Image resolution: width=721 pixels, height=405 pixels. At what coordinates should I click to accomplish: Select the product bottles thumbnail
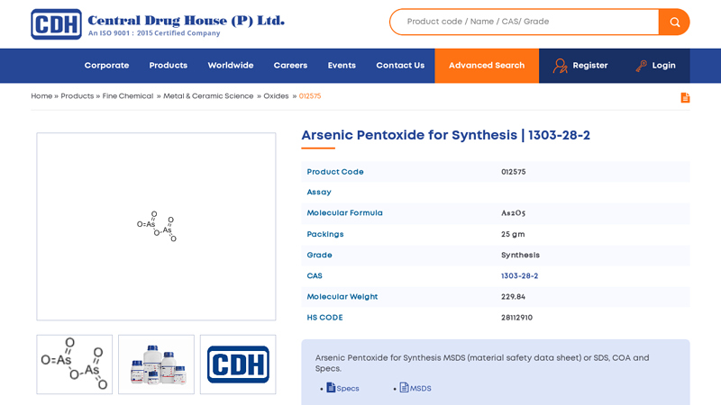(156, 364)
